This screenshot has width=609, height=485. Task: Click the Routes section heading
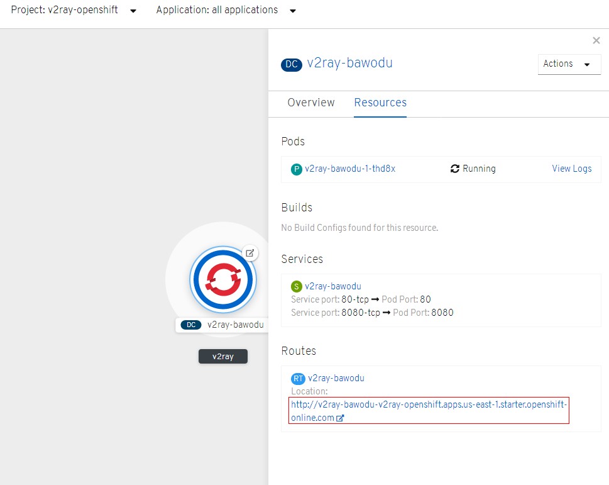click(x=299, y=351)
